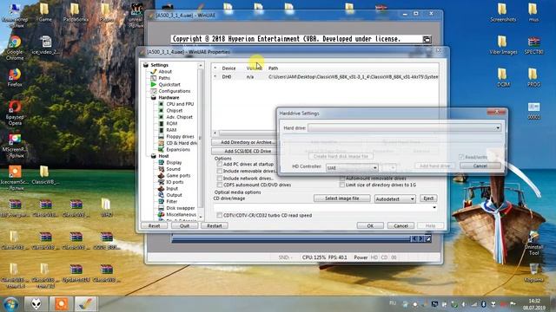
Task: Open Adv. Chipset icon
Action: (161, 117)
